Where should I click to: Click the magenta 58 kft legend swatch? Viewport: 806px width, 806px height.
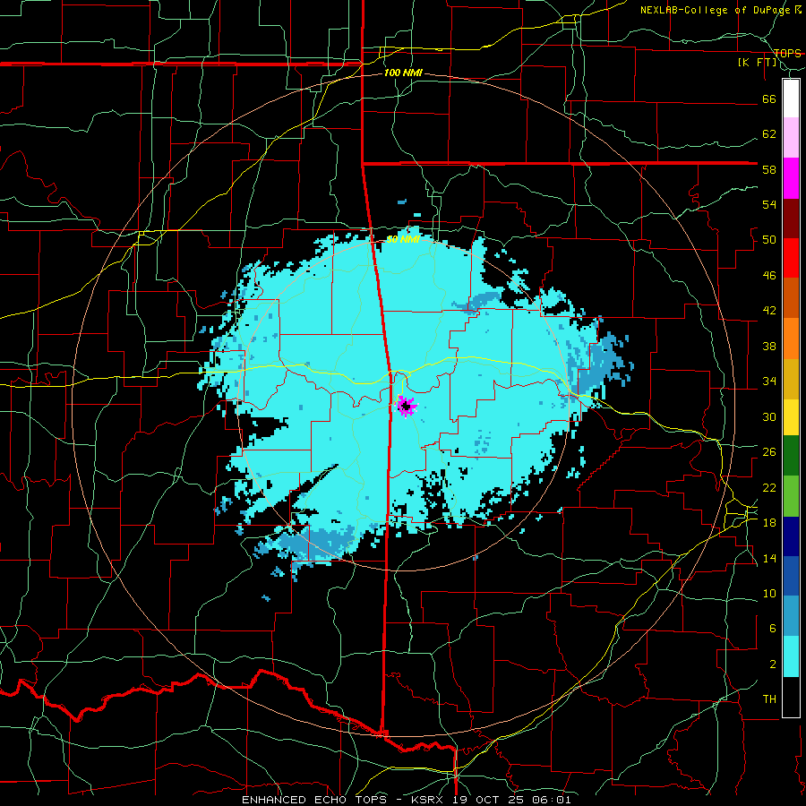pyautogui.click(x=791, y=178)
